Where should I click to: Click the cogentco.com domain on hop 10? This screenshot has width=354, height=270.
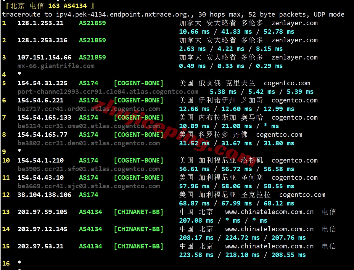point(295,160)
